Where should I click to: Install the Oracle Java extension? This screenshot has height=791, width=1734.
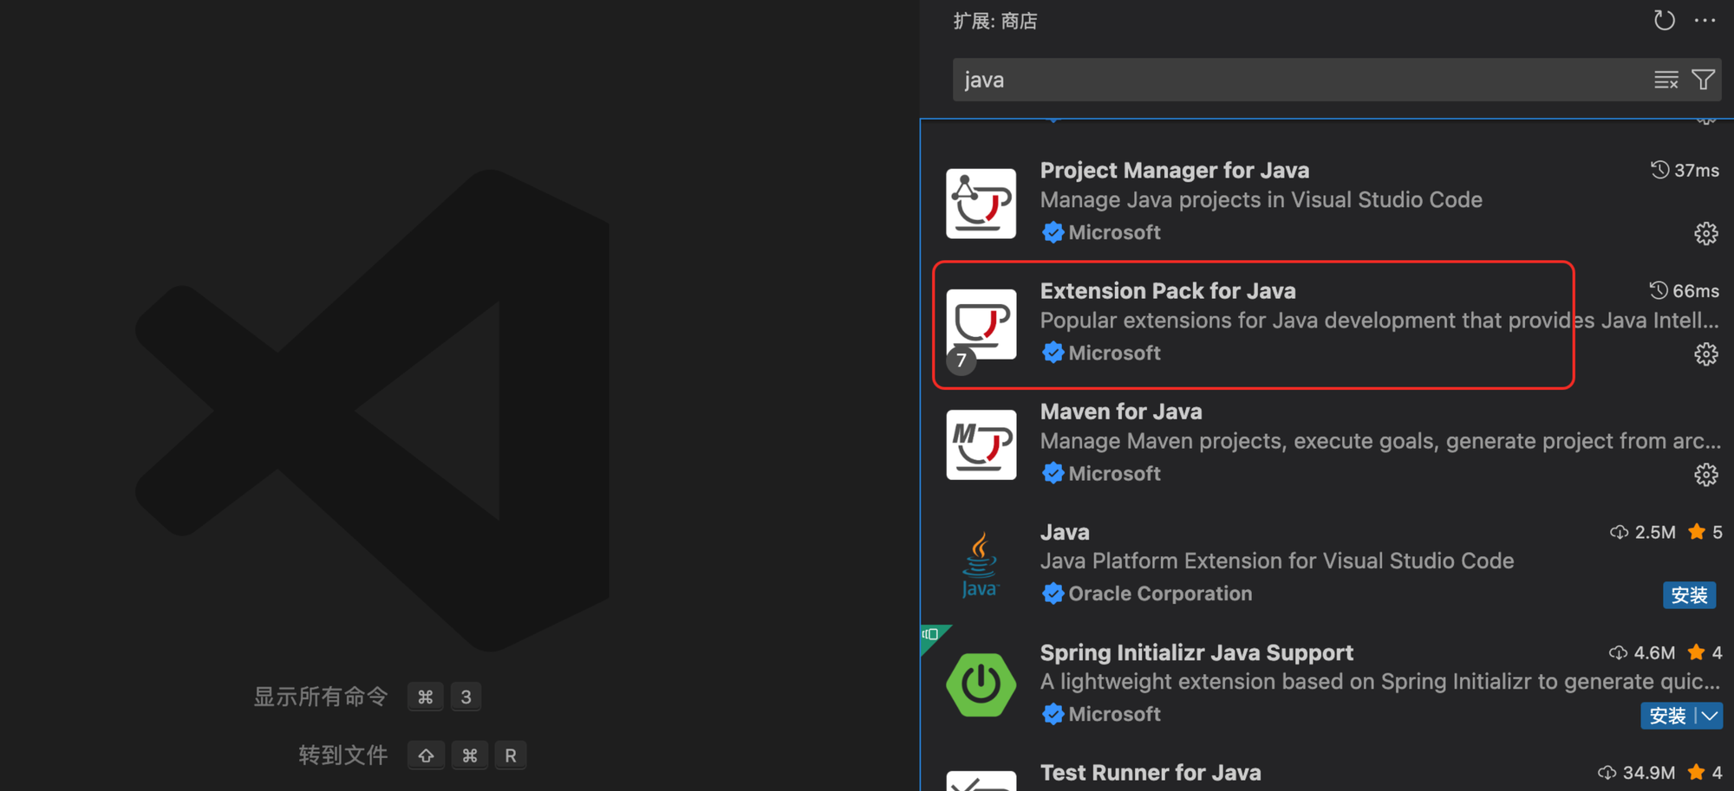[1688, 595]
